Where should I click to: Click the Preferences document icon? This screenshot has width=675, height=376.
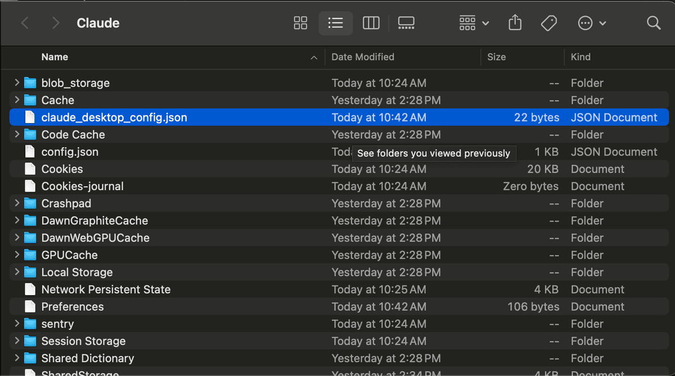30,307
